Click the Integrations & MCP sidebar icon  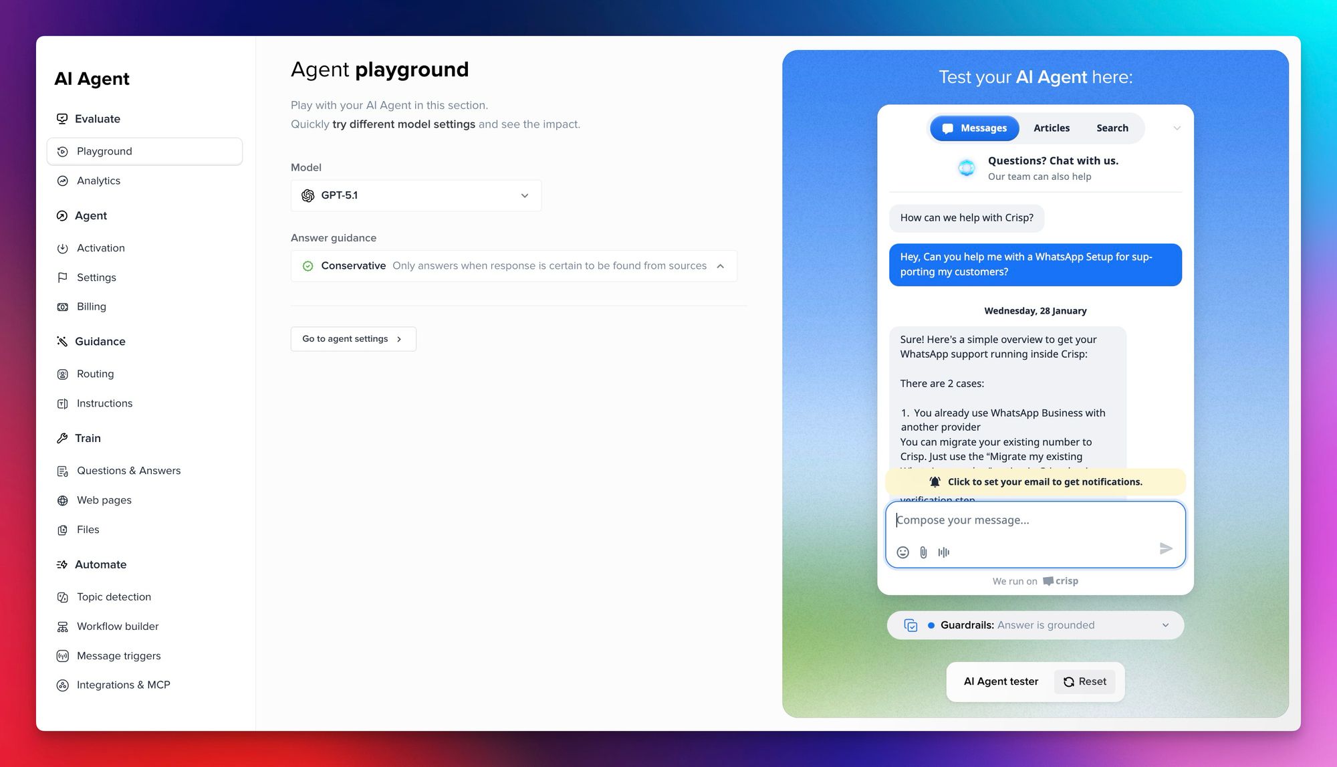click(x=63, y=685)
